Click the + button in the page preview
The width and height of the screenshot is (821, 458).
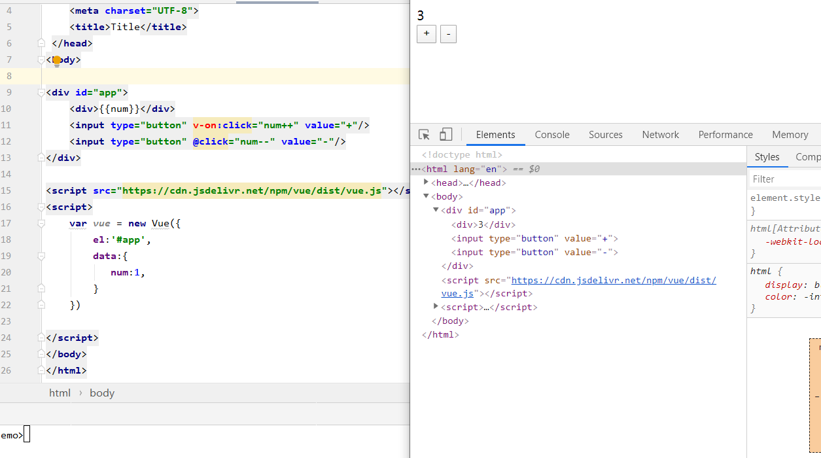pyautogui.click(x=427, y=34)
